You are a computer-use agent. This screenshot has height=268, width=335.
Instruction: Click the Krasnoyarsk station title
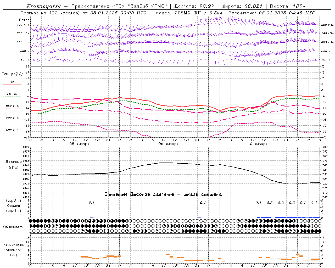pos(43,6)
